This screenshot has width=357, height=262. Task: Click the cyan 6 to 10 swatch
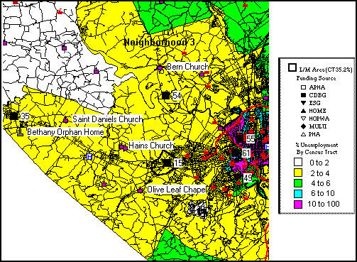pos(298,194)
